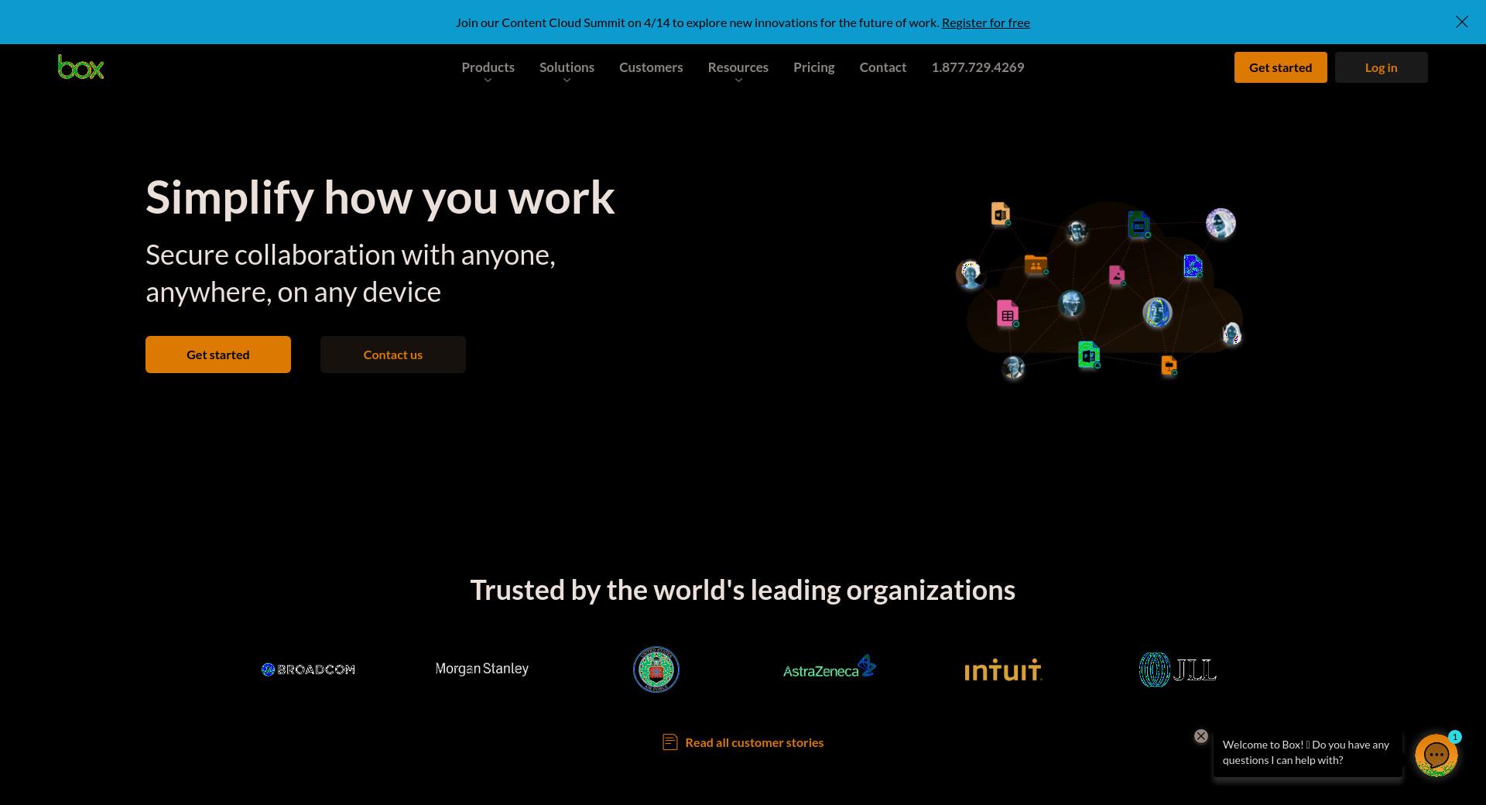The image size is (1486, 805).
Task: Click the Intuit logo
Action: [x=1003, y=670]
